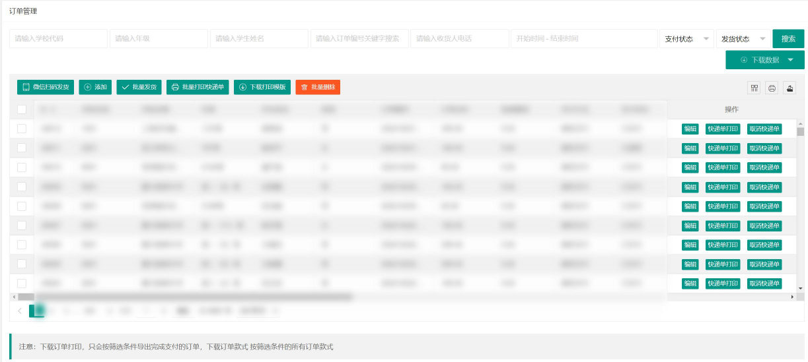
Task: Click 快递单打印 in the first row
Action: coord(723,129)
